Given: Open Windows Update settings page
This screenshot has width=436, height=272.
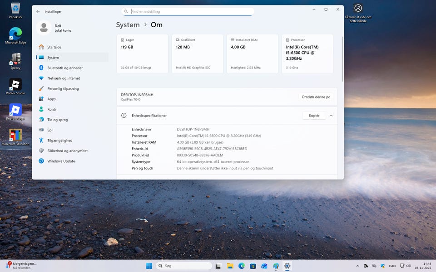Looking at the screenshot, I should click(61, 161).
